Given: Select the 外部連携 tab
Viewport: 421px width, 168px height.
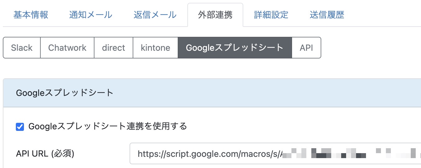Looking at the screenshot, I should click(215, 15).
